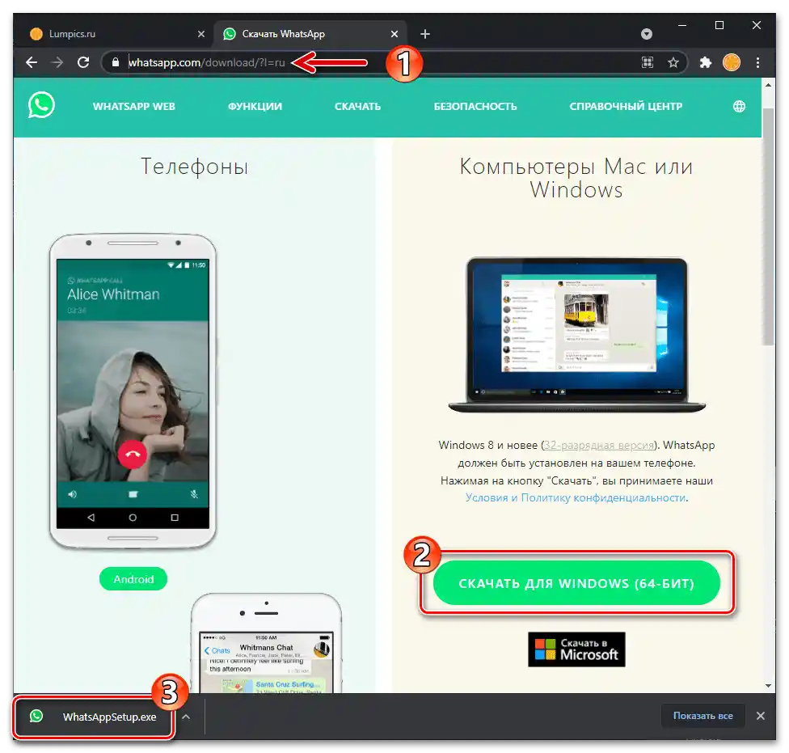Click the Телефоны heading
Viewport: 789px width, 753px height.
(x=194, y=166)
